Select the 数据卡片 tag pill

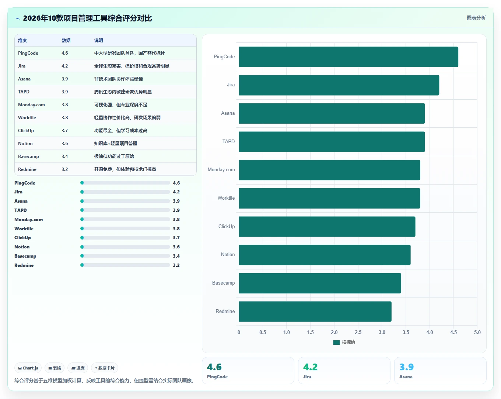(x=105, y=368)
